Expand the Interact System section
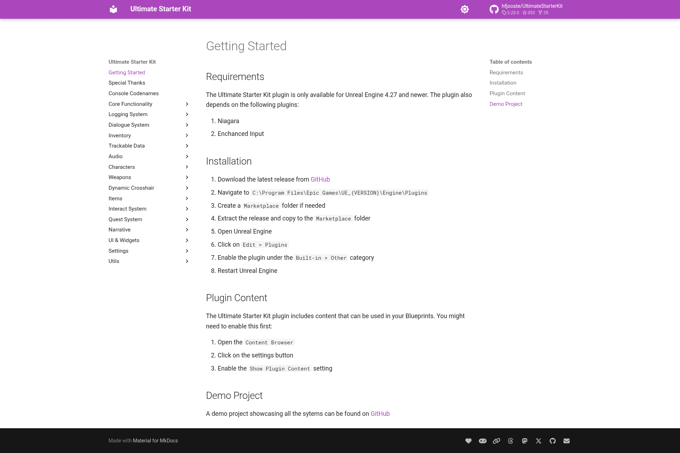 click(x=149, y=209)
